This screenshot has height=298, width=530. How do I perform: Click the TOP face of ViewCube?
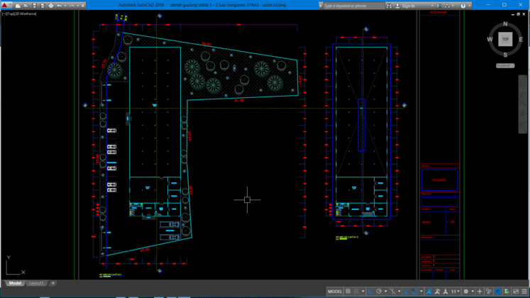[x=505, y=39]
